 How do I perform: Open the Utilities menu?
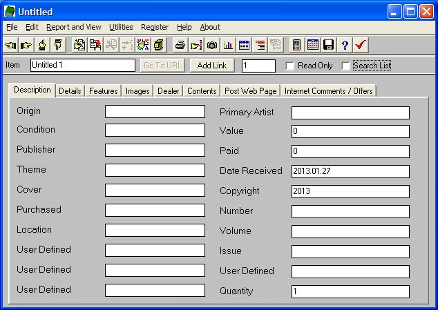[121, 27]
